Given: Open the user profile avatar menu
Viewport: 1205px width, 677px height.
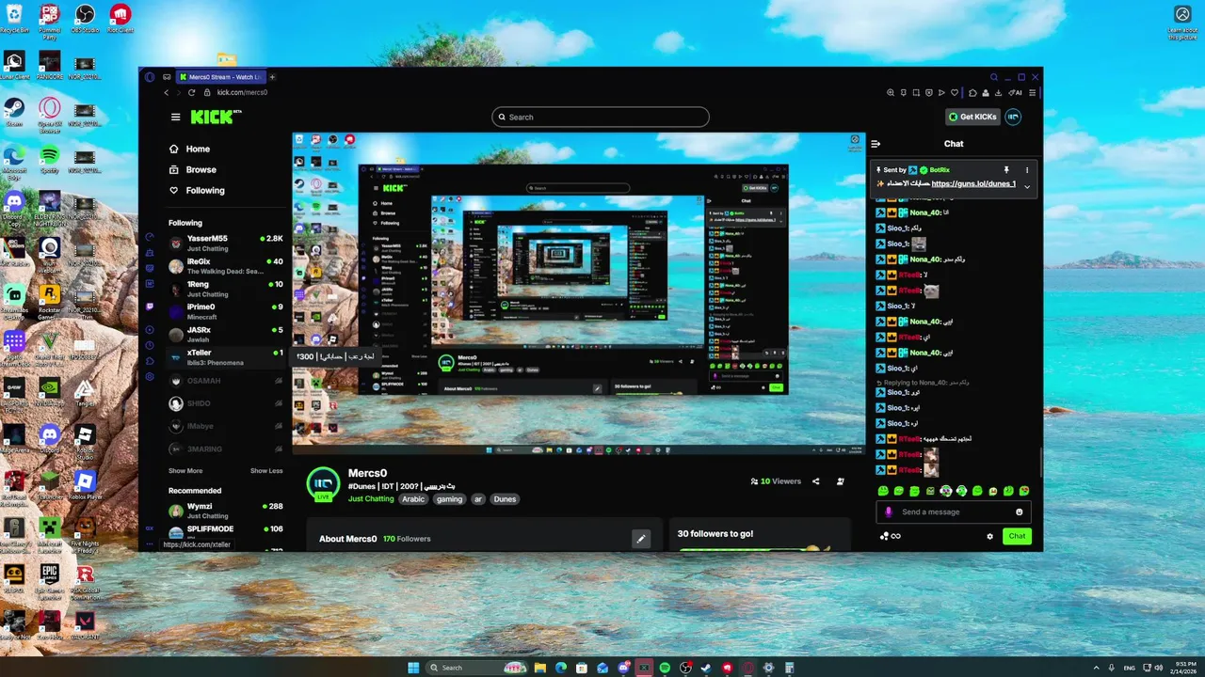Looking at the screenshot, I should coord(1013,117).
